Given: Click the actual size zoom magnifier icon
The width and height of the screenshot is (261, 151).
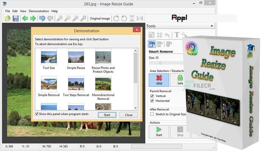Looking at the screenshot, I should pyautogui.click(x=76, y=18).
